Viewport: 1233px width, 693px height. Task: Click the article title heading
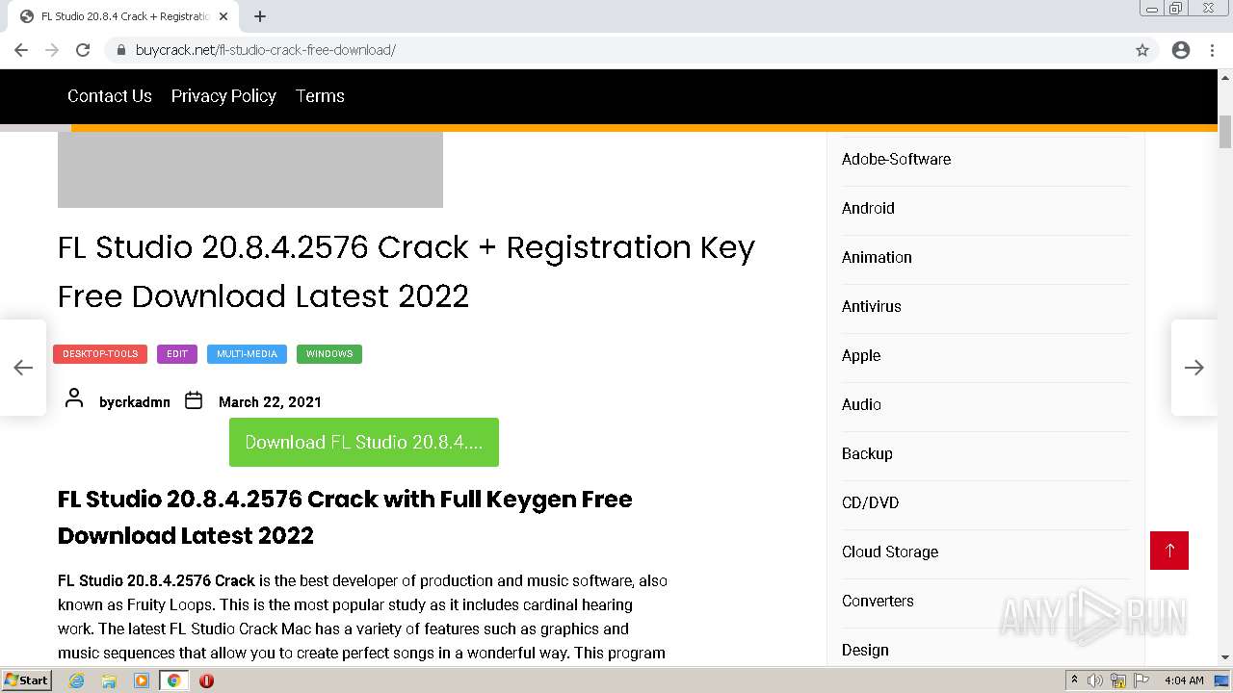tap(406, 271)
